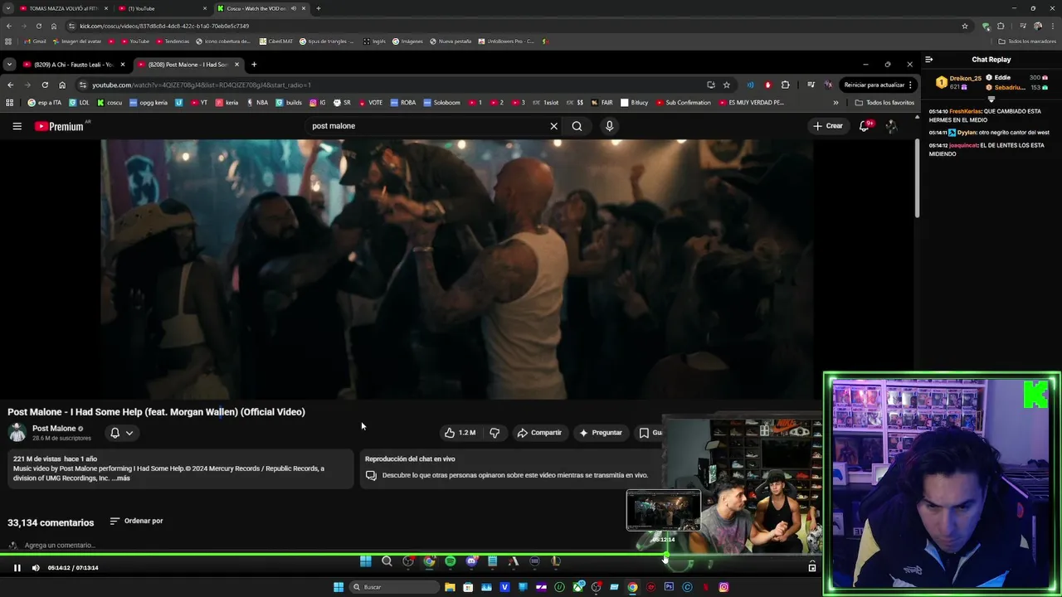Open the Todos los favoritos folder
Image resolution: width=1062 pixels, height=597 pixels.
[x=884, y=103]
